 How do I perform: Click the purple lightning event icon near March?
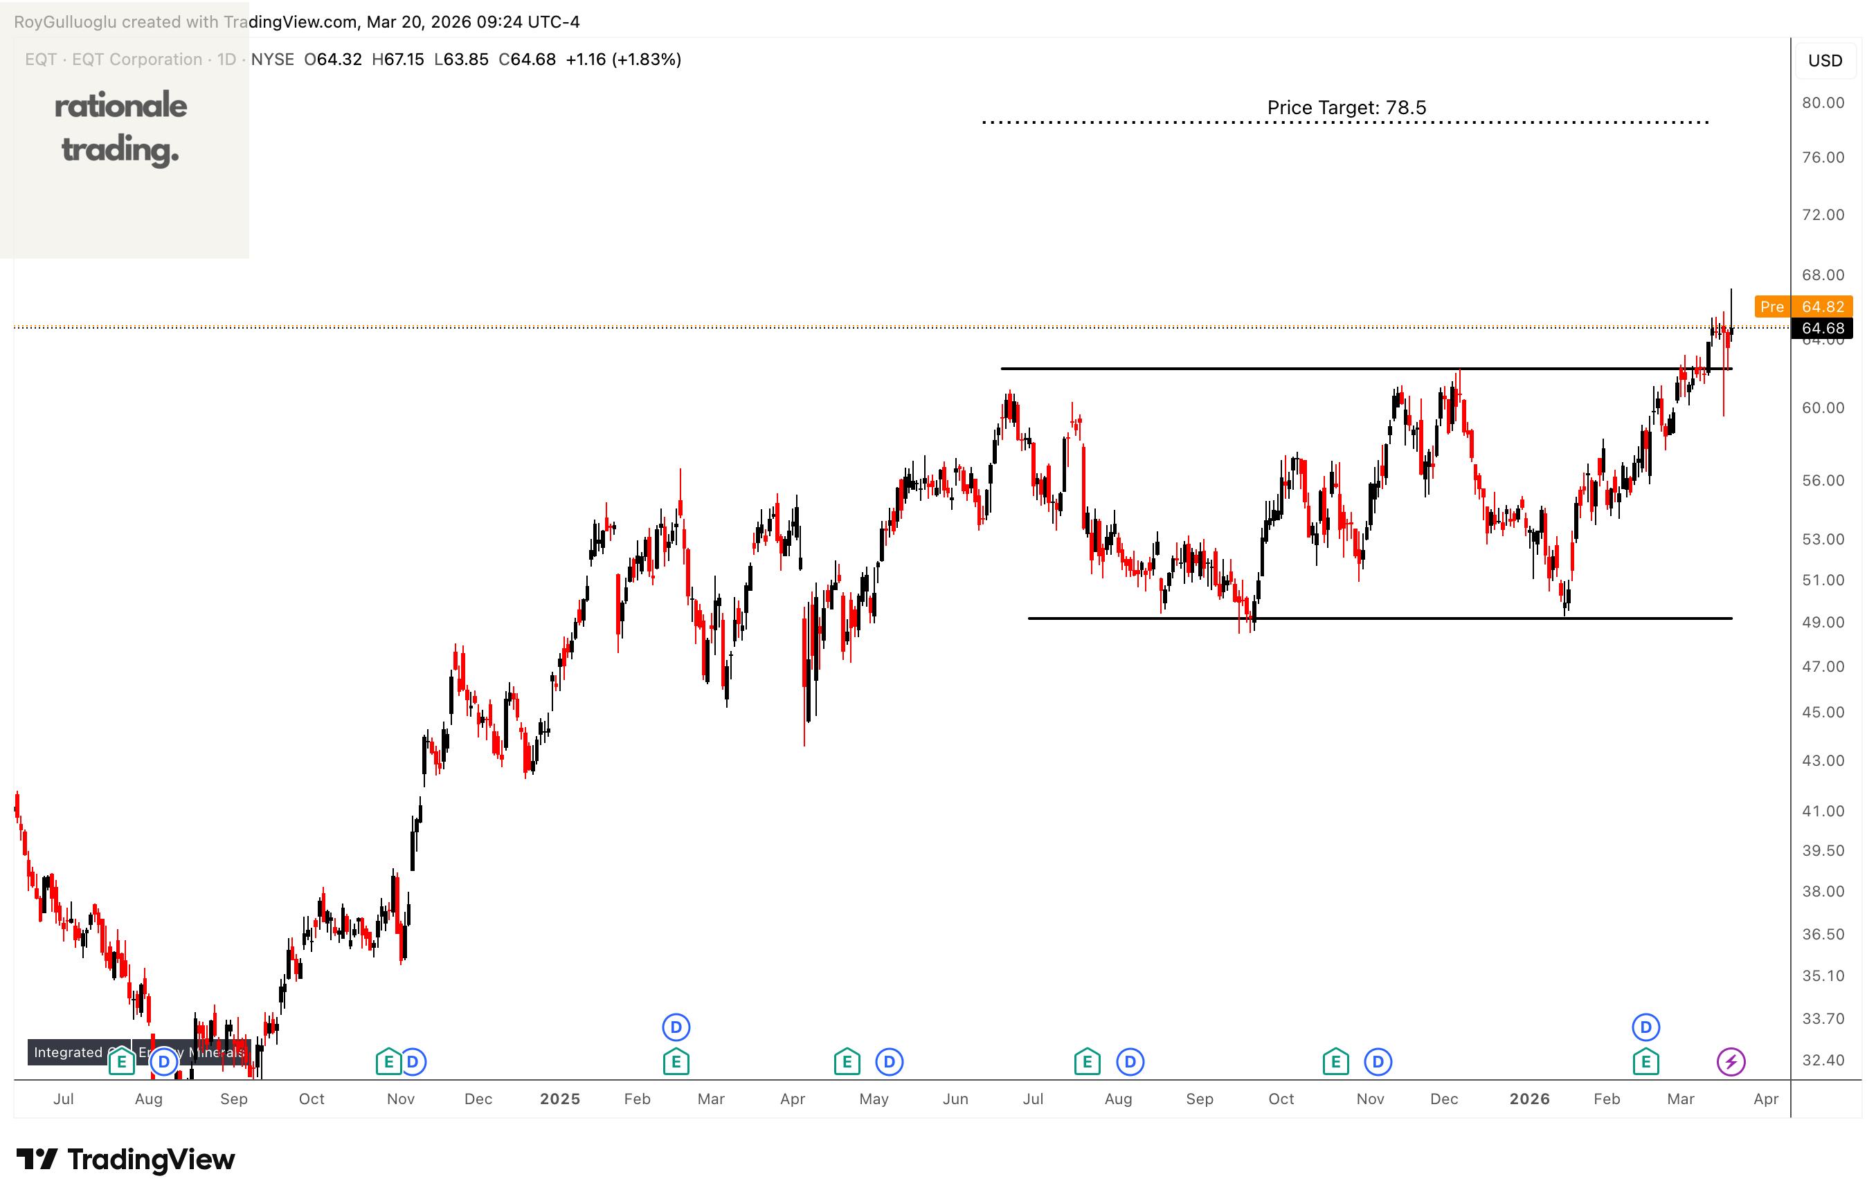pyautogui.click(x=1730, y=1061)
